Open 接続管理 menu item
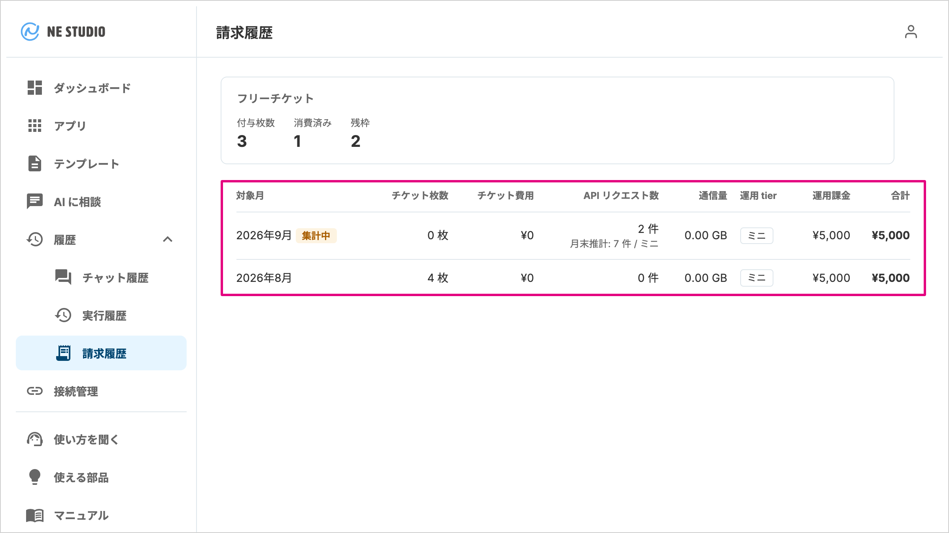 [101, 391]
